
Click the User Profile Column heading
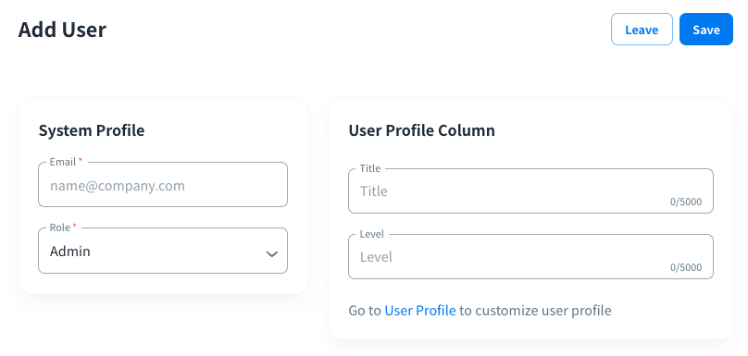pyautogui.click(x=422, y=130)
